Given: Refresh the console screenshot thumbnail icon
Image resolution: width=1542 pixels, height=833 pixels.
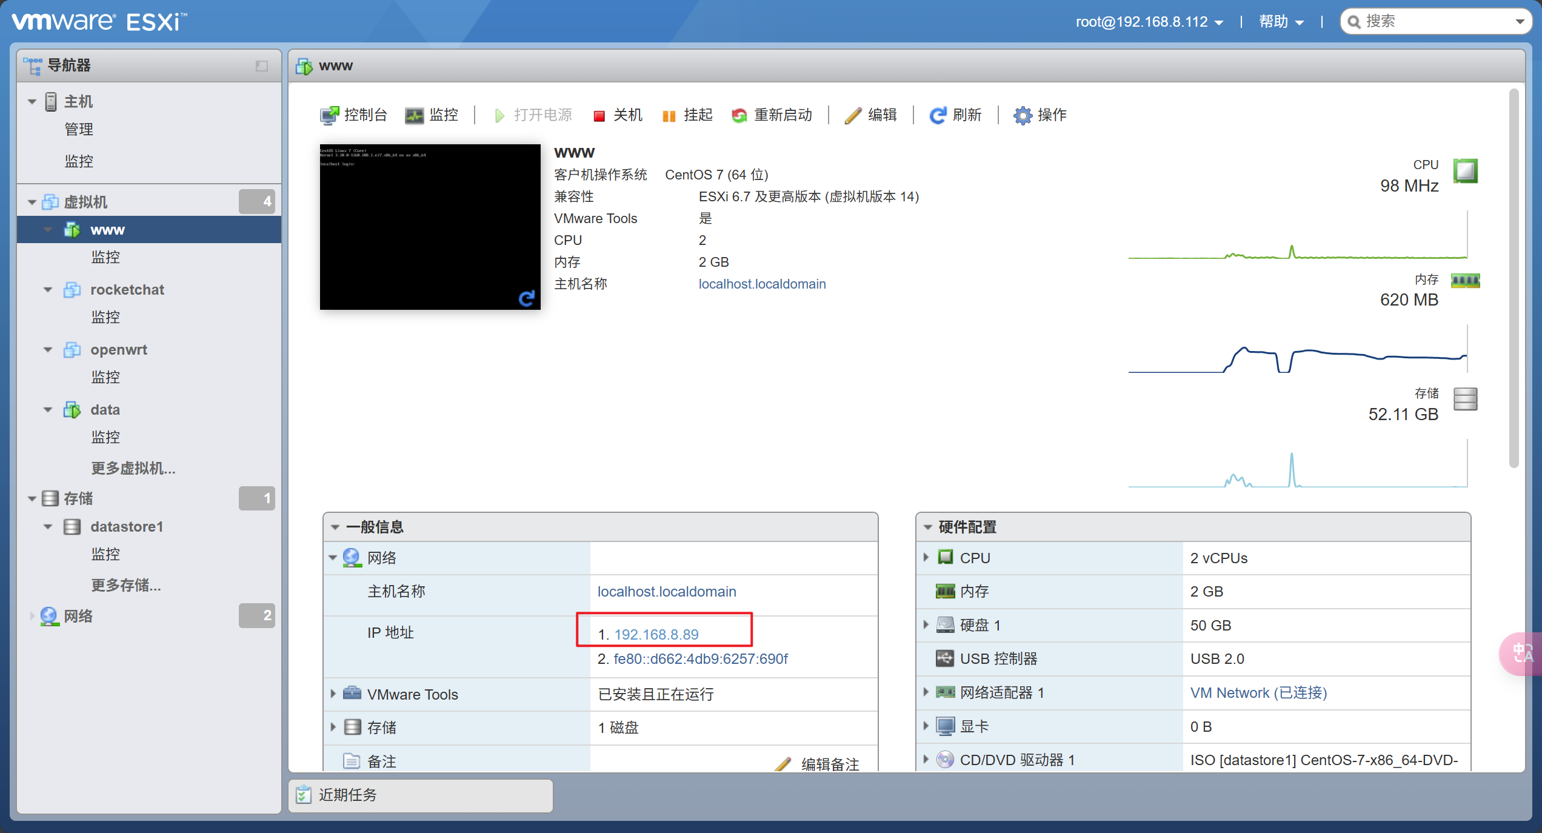Looking at the screenshot, I should (526, 298).
